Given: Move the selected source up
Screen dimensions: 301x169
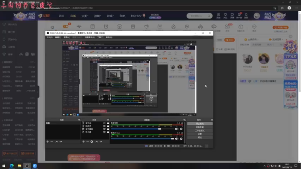Looking at the screenshot, I should (97, 142).
